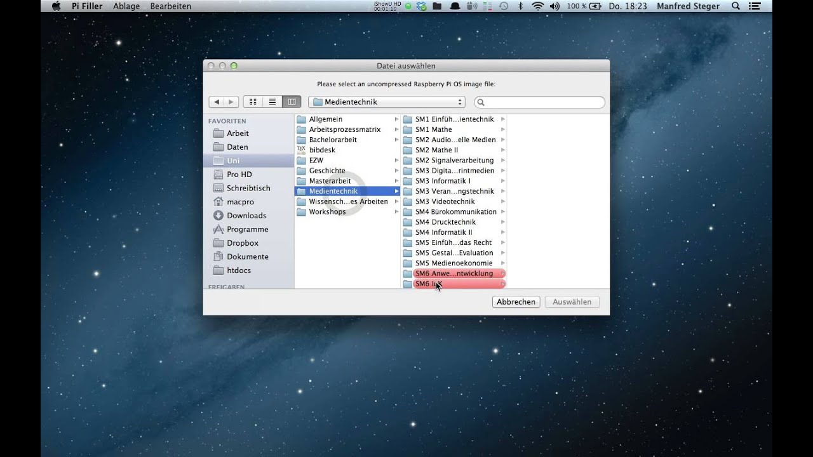Open the Apple menu

point(56,6)
